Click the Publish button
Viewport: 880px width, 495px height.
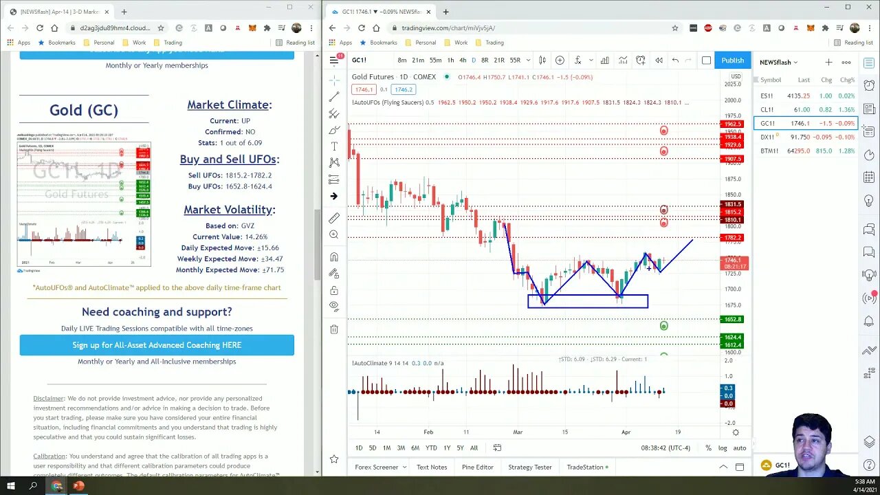coord(732,60)
